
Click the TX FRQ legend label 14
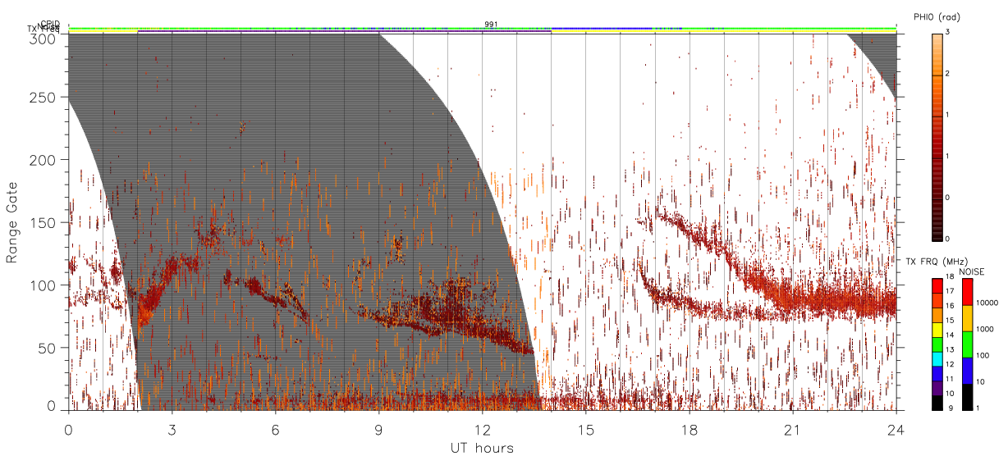[x=951, y=335]
